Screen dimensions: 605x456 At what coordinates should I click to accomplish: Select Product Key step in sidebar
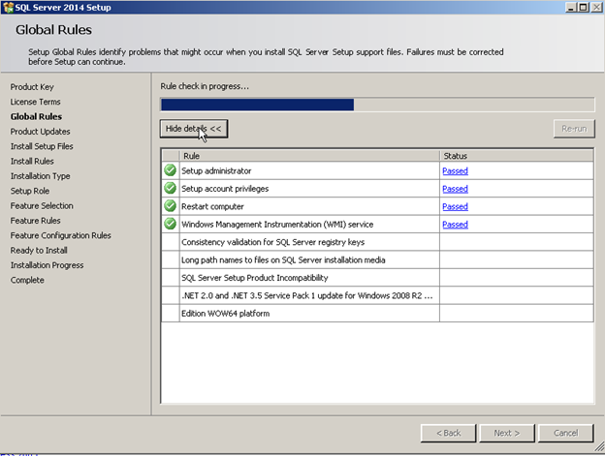click(x=32, y=87)
